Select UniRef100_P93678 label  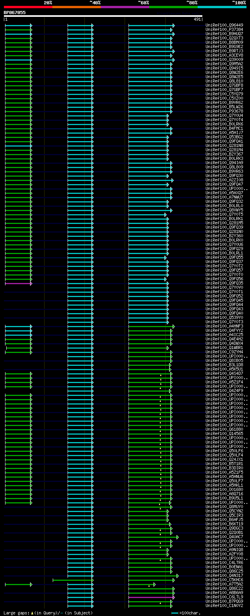pos(224,111)
